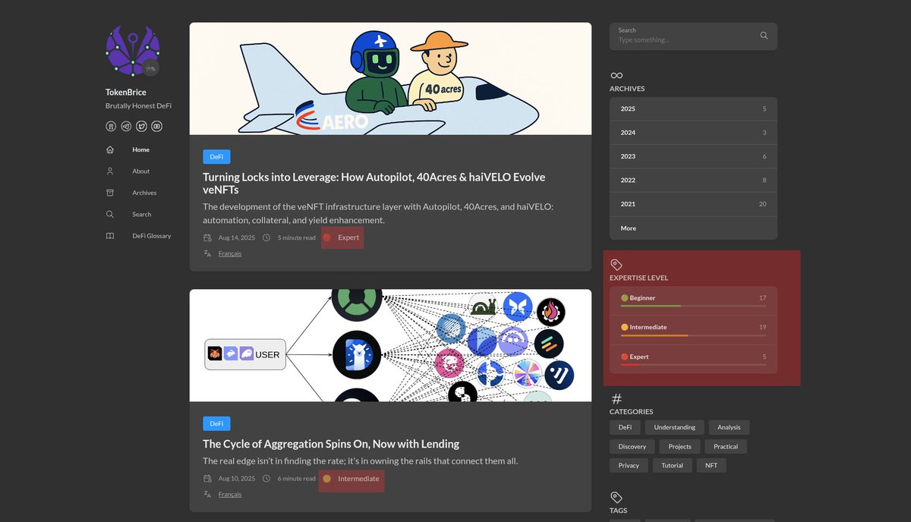Image resolution: width=911 pixels, height=522 pixels.
Task: Open the Twitter social icon
Action: (141, 126)
